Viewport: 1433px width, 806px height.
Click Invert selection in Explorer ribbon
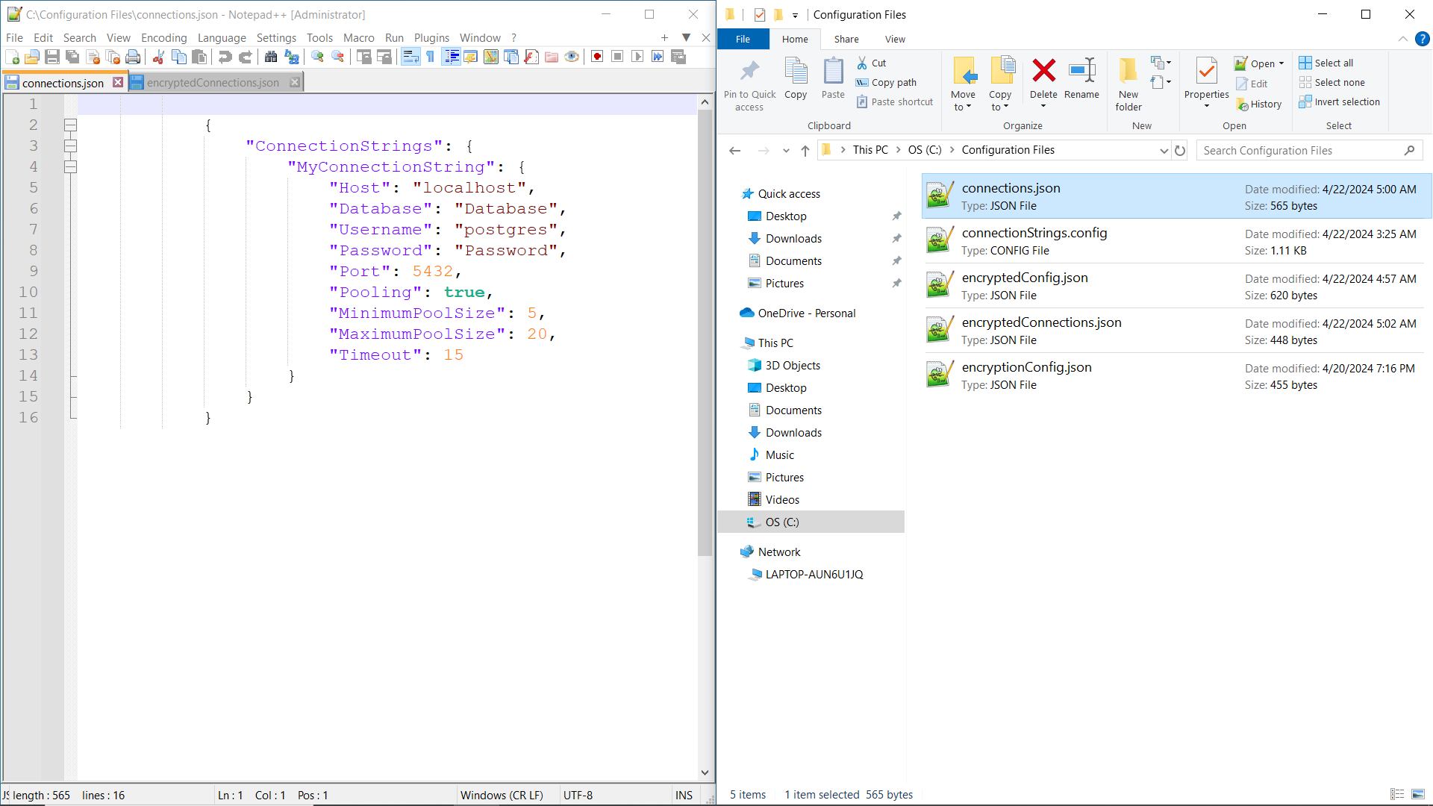point(1340,102)
